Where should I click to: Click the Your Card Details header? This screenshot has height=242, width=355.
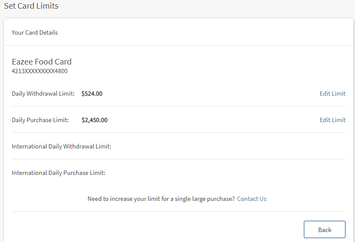click(x=35, y=32)
